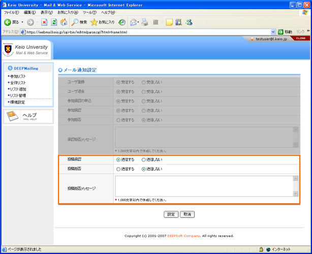Click inside the 投稿拒否メッセージ text area
Viewport: 312px width, 254px height.
click(203, 186)
